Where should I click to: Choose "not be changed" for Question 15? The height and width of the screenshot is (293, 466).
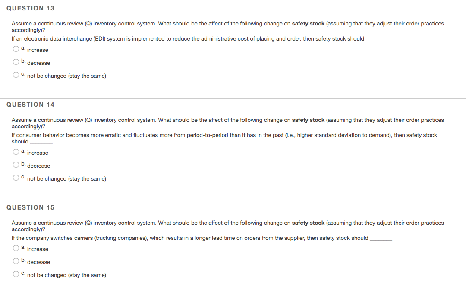pos(16,274)
